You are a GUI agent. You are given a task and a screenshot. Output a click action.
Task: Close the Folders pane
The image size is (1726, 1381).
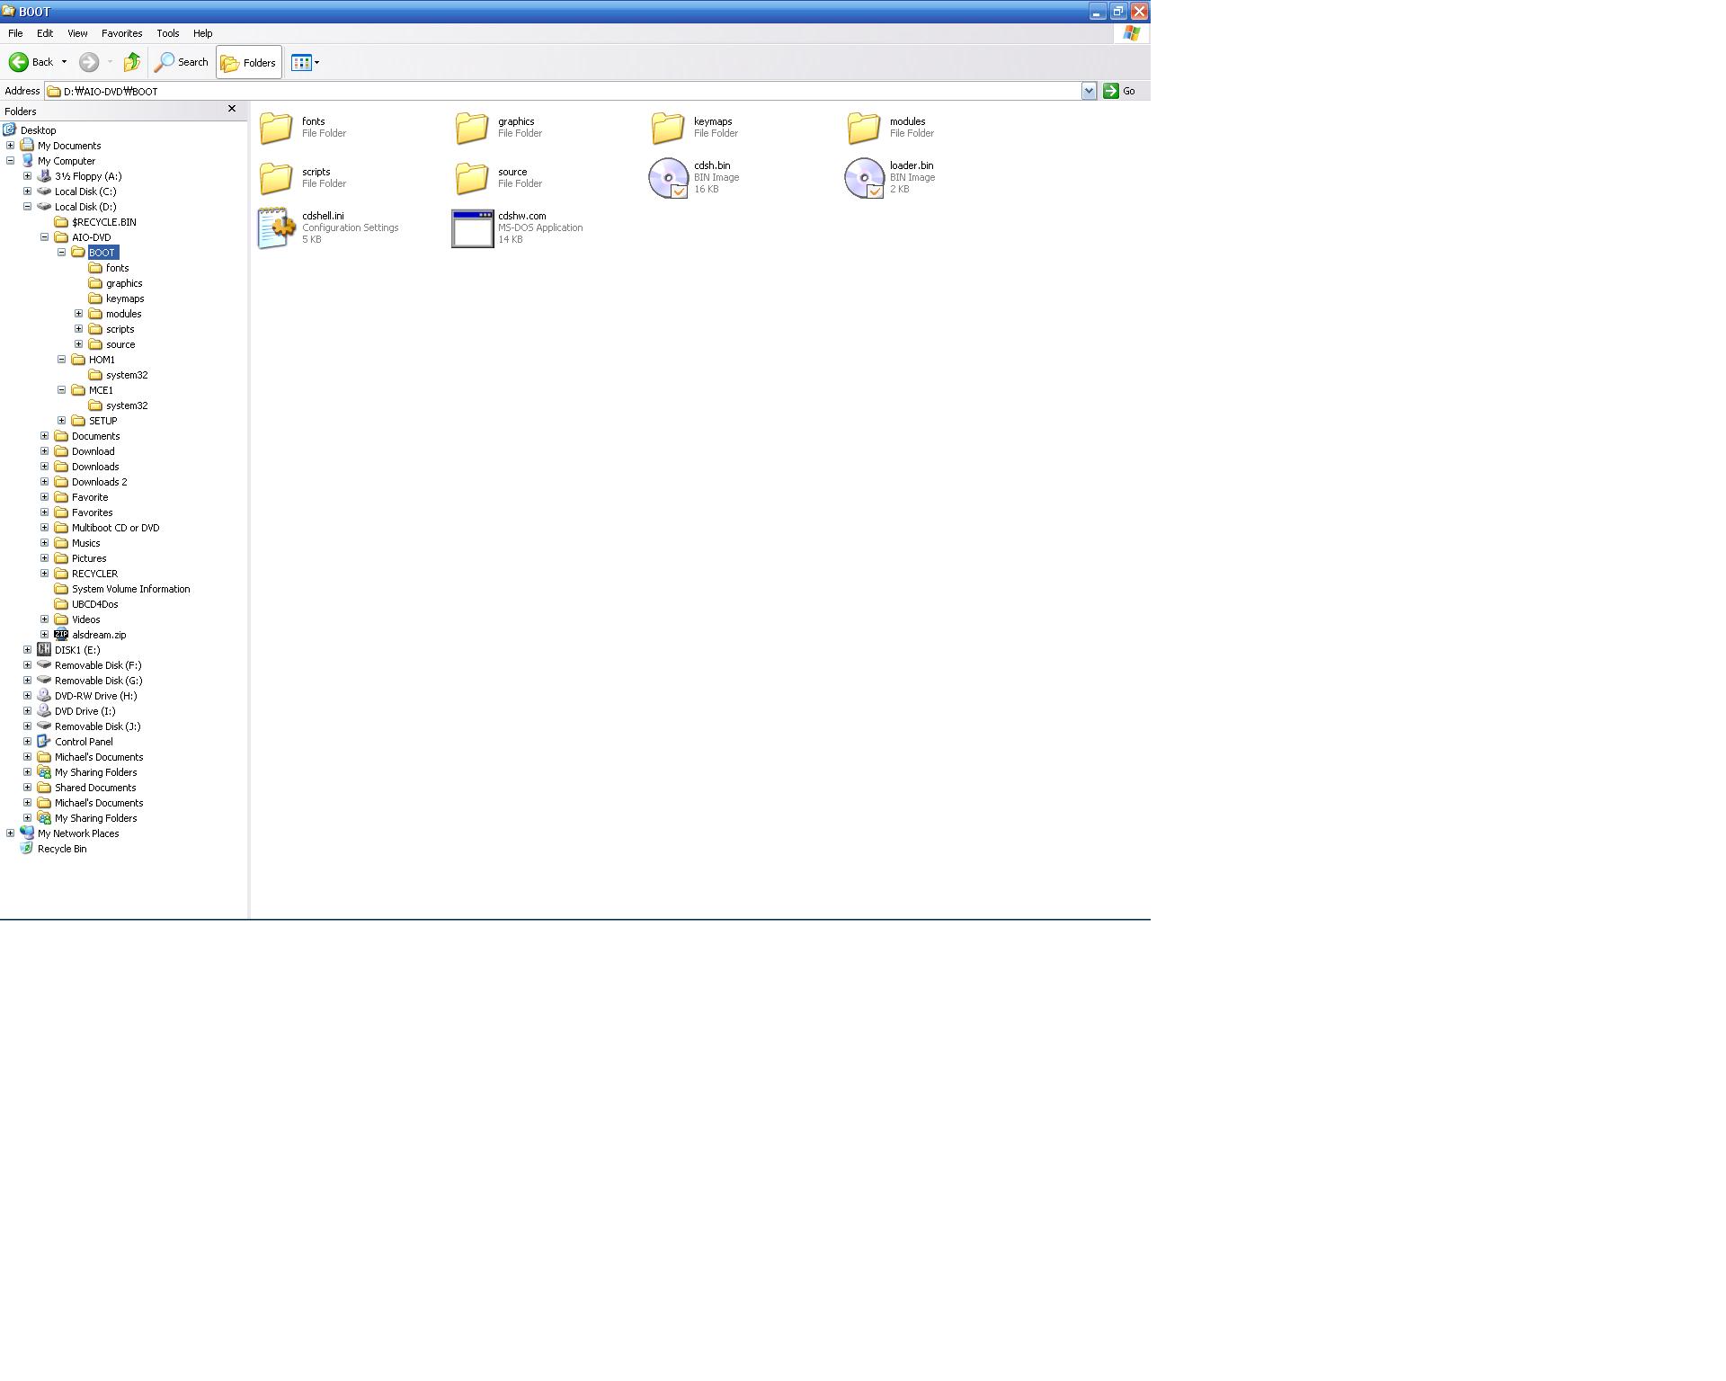[232, 109]
